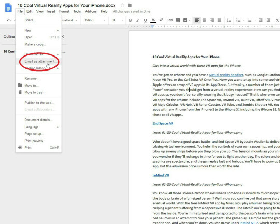This screenshot has width=280, height=224.
Task: Expand the New submenu
Action: [x=38, y=30]
